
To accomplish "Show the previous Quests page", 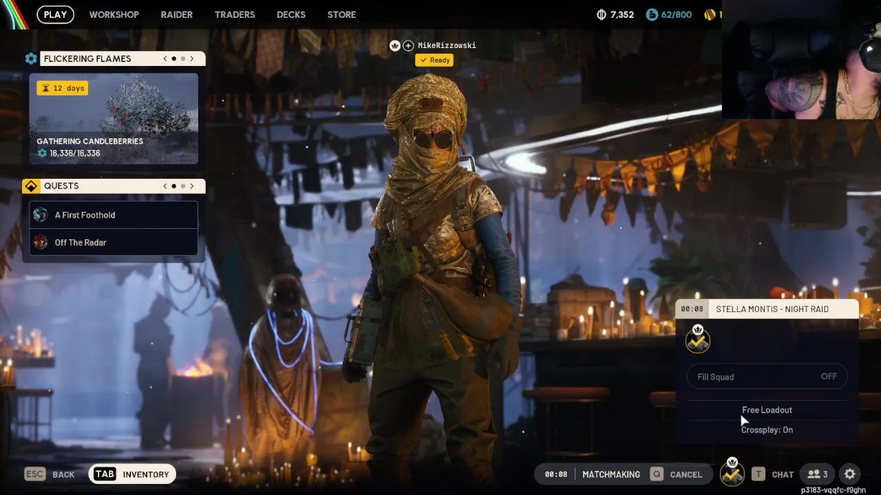I will (x=165, y=186).
